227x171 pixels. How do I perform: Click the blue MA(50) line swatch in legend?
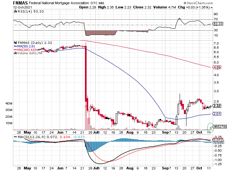15,46
